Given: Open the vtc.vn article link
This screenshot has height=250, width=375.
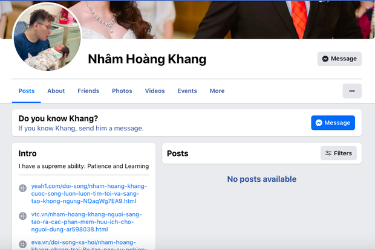Looking at the screenshot, I should point(85,222).
